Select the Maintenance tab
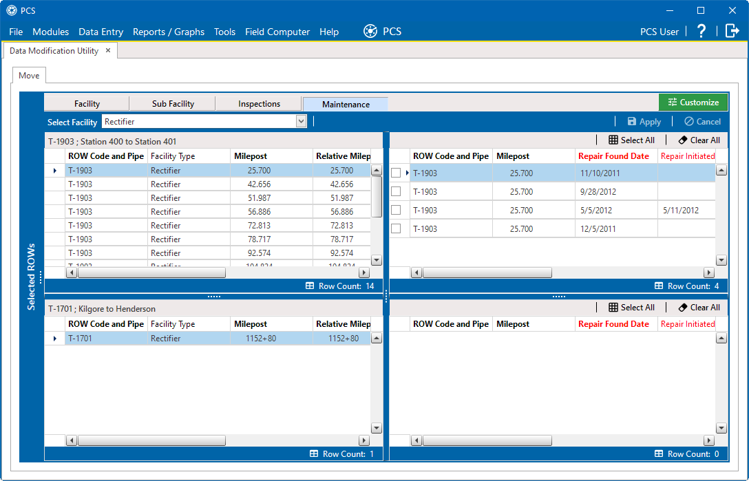This screenshot has height=481, width=749. point(346,104)
